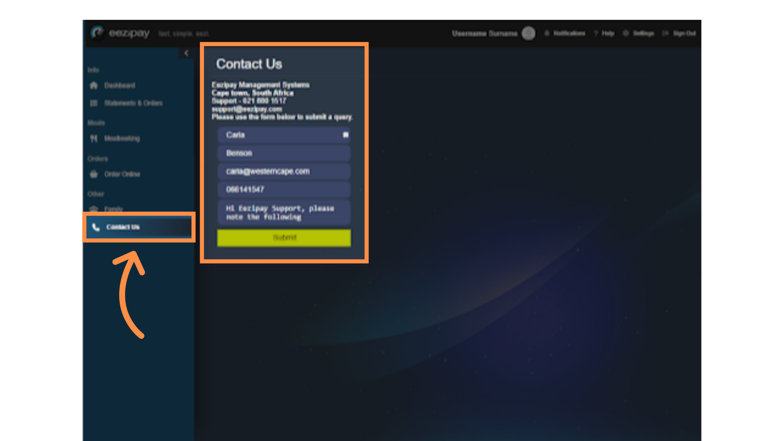Image resolution: width=784 pixels, height=441 pixels.
Task: Open the Dashboard home icon
Action: click(x=94, y=85)
